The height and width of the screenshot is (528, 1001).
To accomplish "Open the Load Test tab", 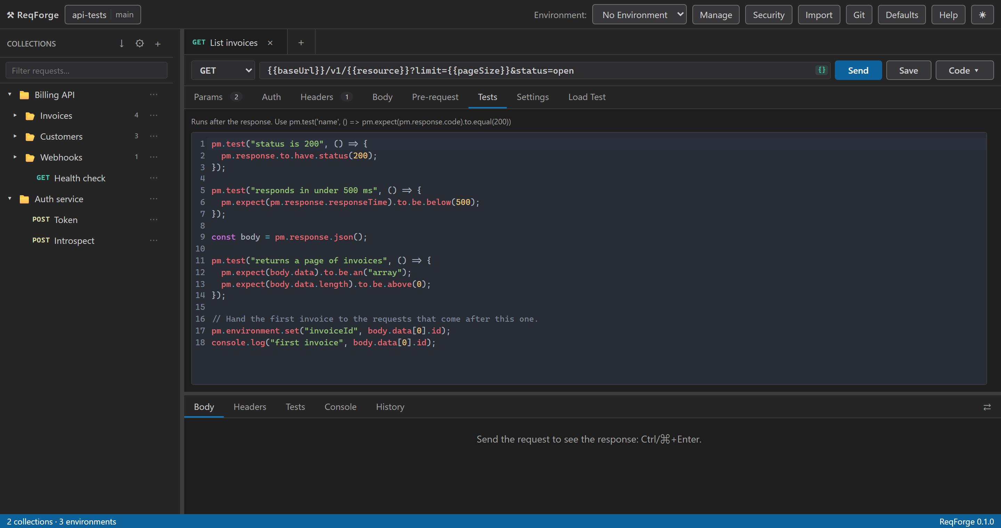I will (587, 97).
